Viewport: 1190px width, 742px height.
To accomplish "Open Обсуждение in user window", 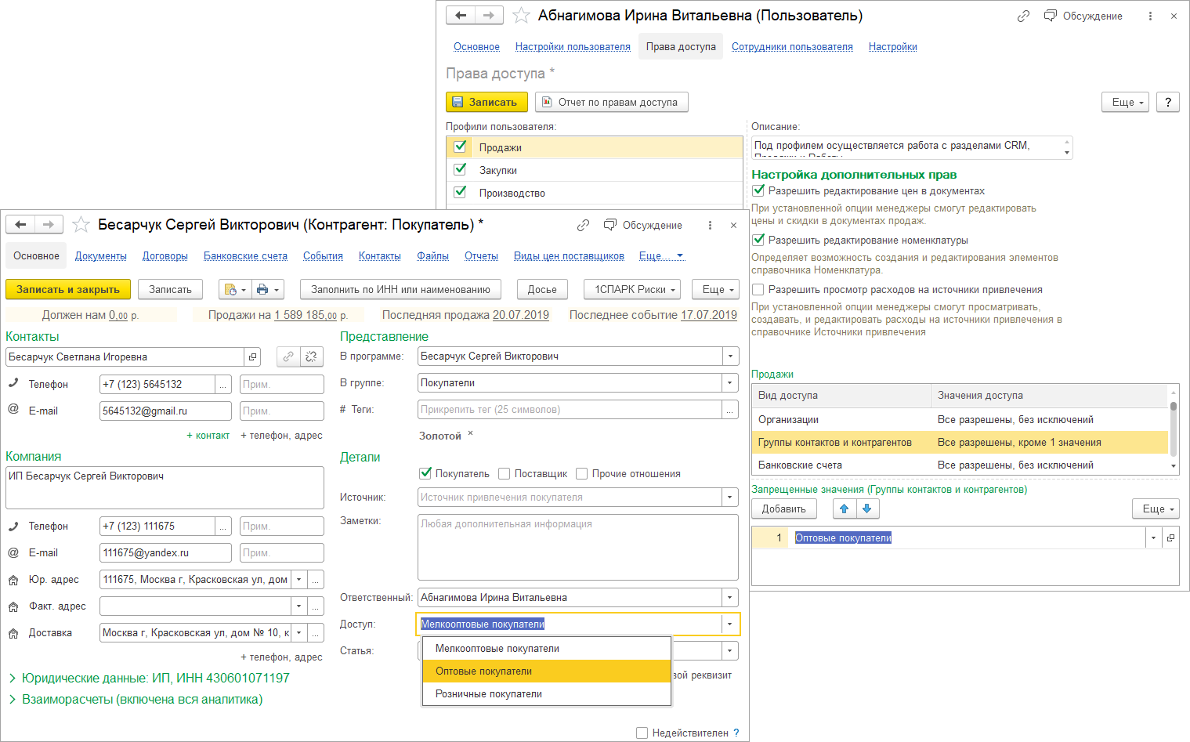I will (x=1083, y=16).
